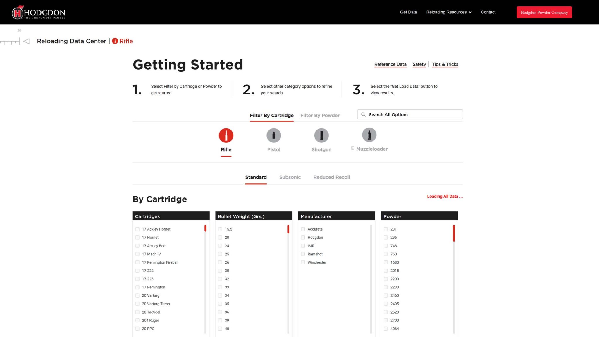Screen dimensions: 599x337
Task: Check the 17 Hornet cartridge box
Action: click(x=137, y=238)
